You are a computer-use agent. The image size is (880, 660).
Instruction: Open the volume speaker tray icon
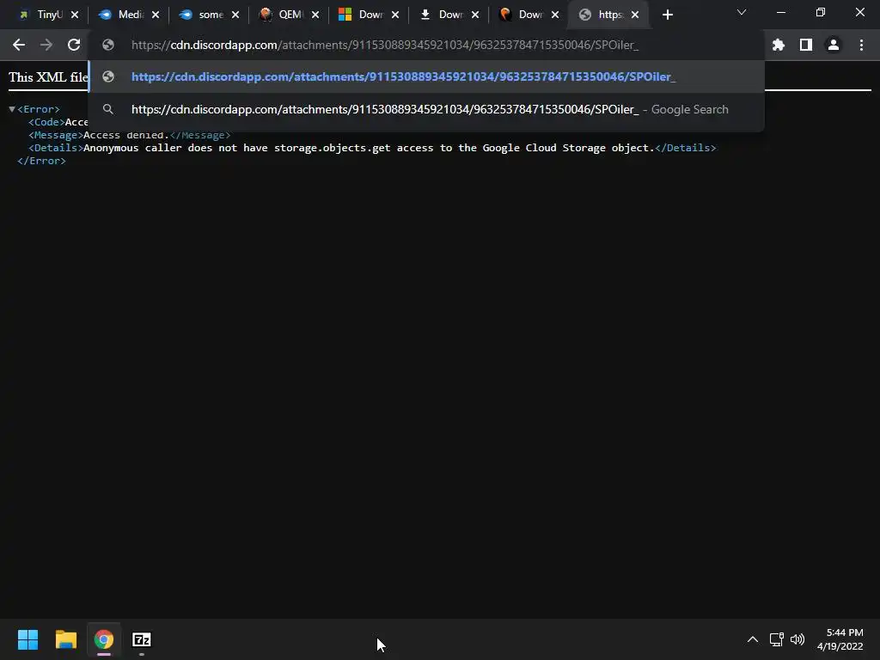pos(797,639)
